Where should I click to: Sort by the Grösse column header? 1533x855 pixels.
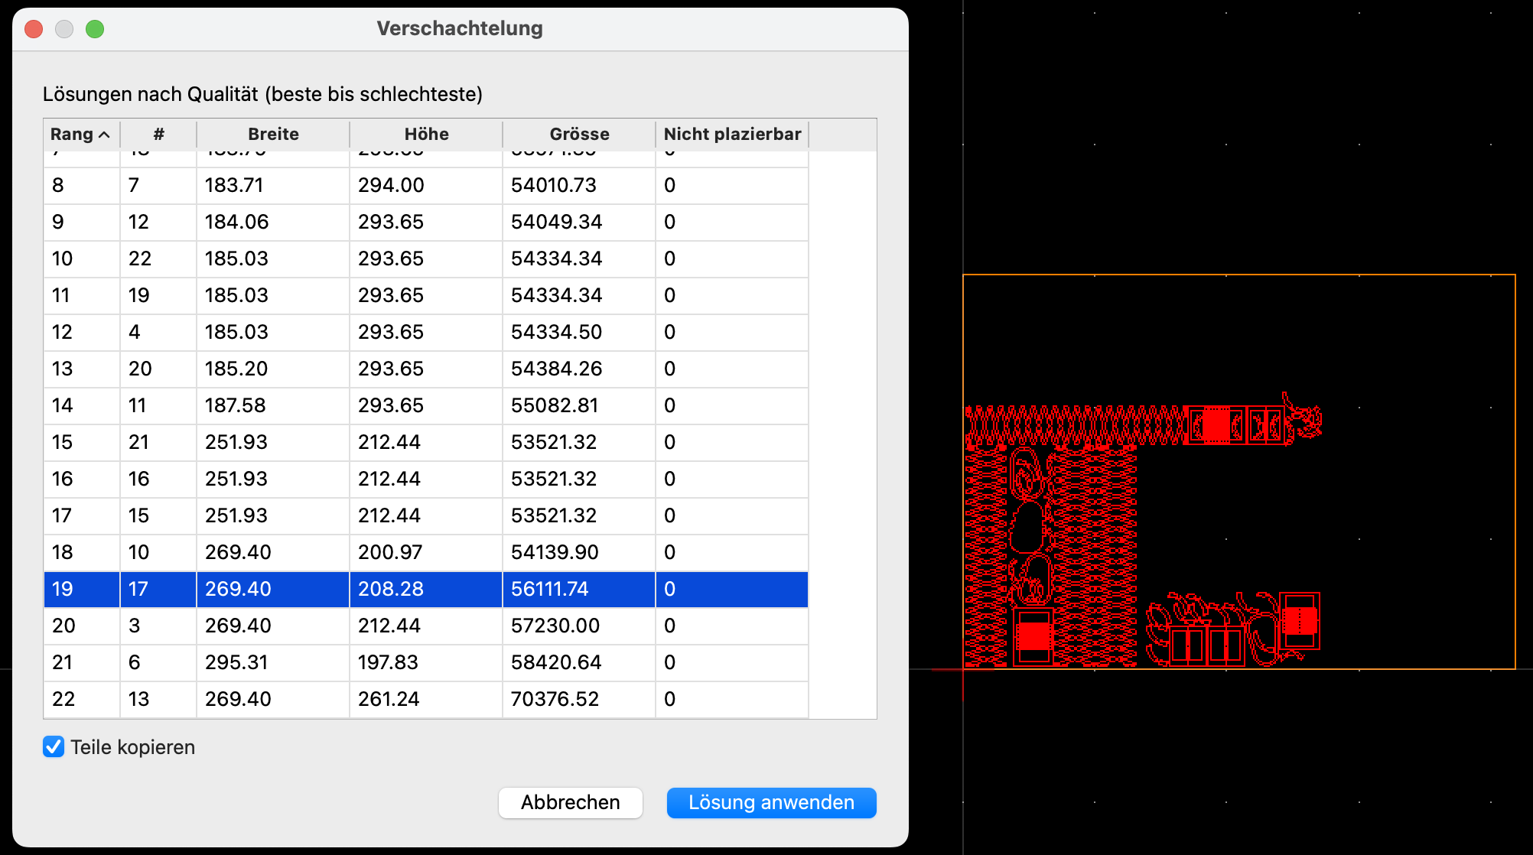(579, 135)
